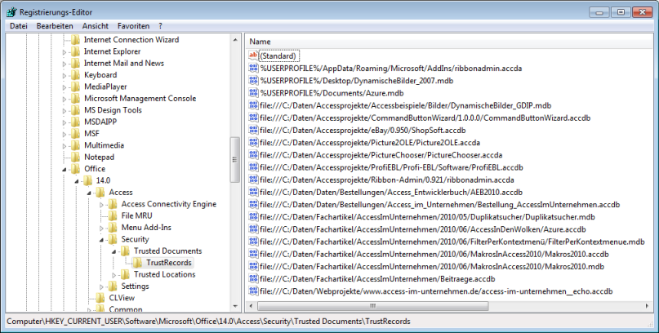
Task: Click the TrustRecords folder icon
Action: pos(137,263)
